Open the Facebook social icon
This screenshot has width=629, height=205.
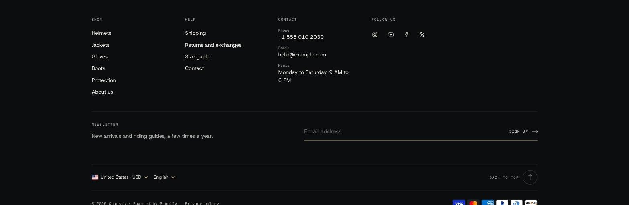click(x=406, y=35)
